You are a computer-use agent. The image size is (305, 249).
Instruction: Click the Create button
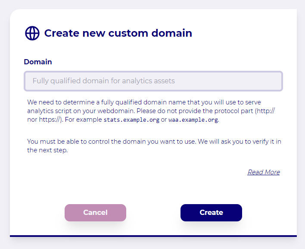tap(211, 213)
